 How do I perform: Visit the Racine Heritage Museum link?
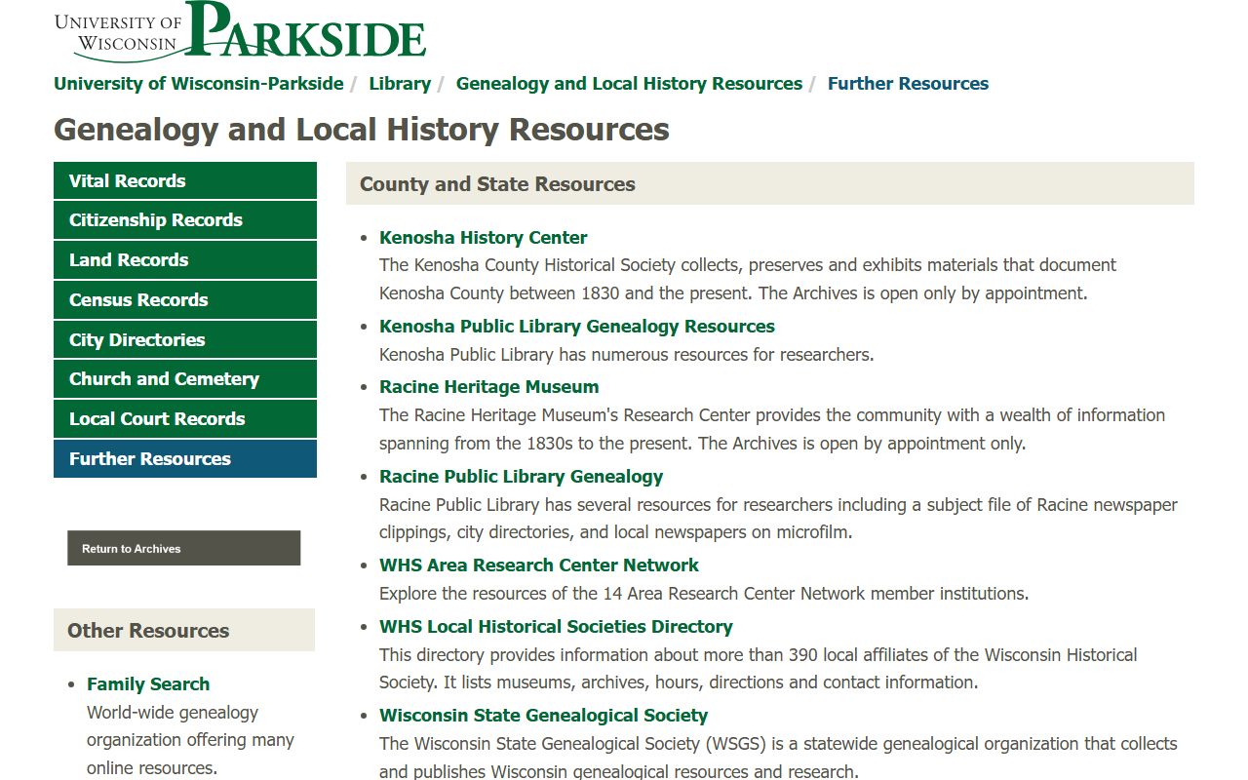click(489, 387)
